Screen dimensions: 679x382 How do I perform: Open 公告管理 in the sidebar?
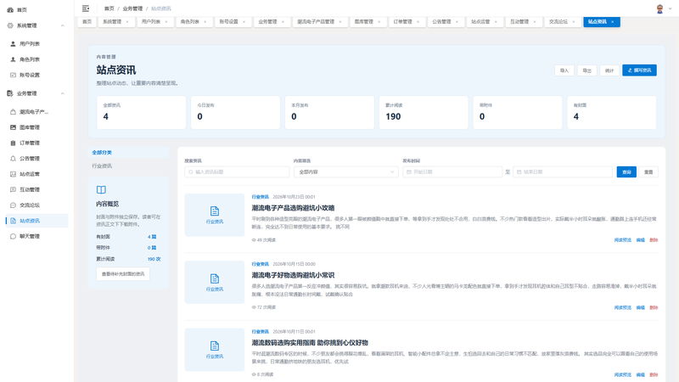(30, 159)
